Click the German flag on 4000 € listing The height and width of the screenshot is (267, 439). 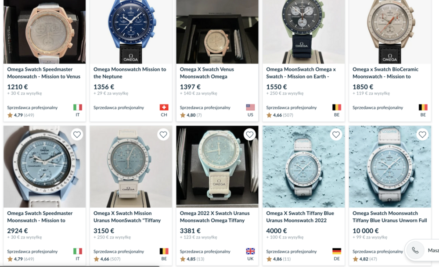pyautogui.click(x=337, y=251)
